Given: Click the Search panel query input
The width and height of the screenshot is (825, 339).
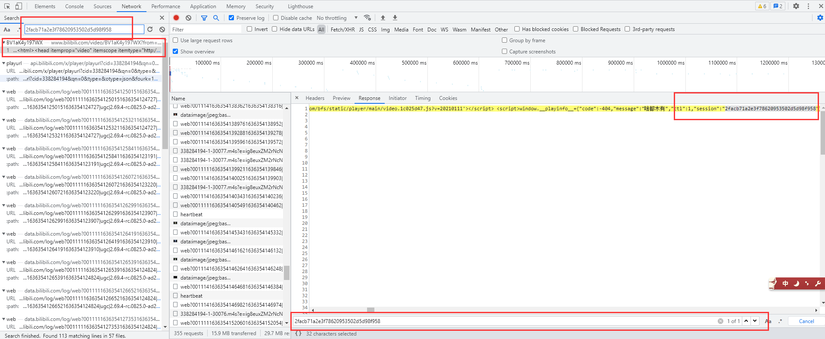Looking at the screenshot, I should coord(84,29).
